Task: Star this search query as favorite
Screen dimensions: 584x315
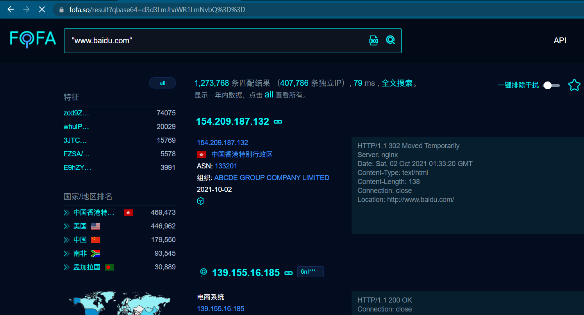Action: click(x=574, y=85)
